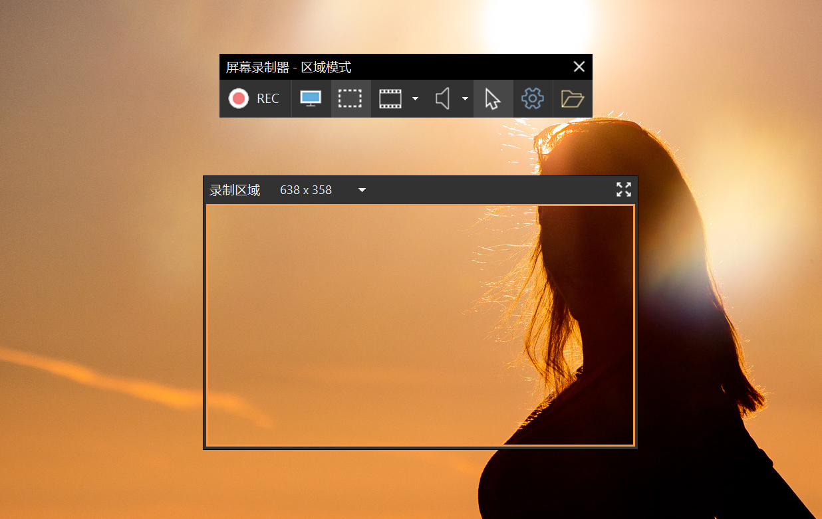Open the output folder icon
Image resolution: width=822 pixels, height=519 pixels.
coord(572,98)
